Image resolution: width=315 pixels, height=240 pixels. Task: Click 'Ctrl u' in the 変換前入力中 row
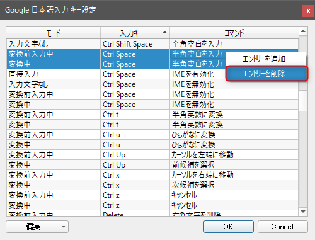click(x=135, y=135)
